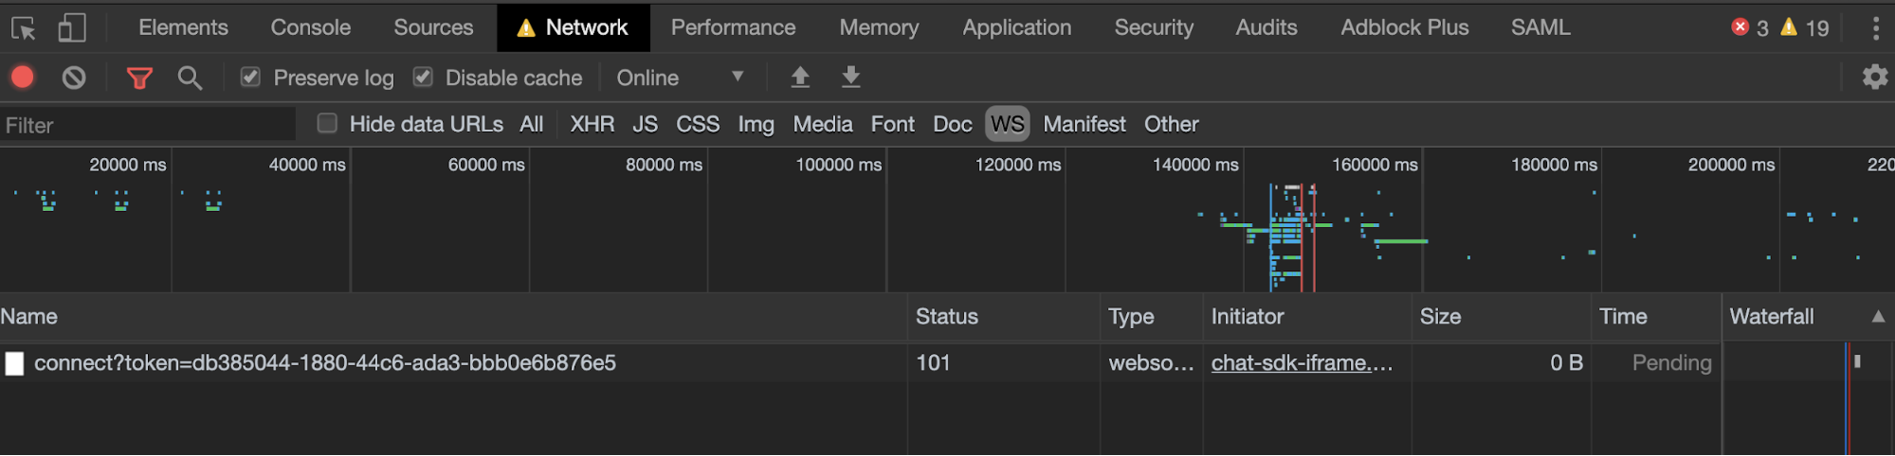Stop recording network log

23,78
